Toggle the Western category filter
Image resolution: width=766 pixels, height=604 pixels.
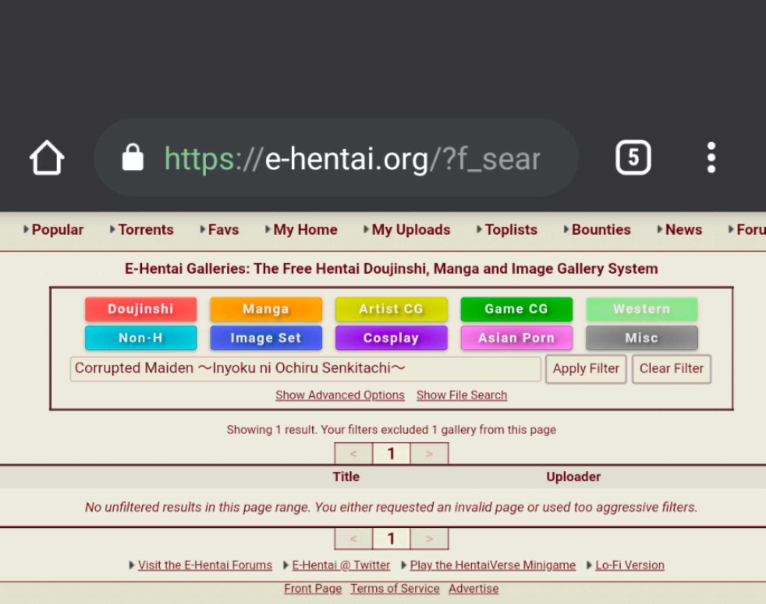(x=641, y=309)
